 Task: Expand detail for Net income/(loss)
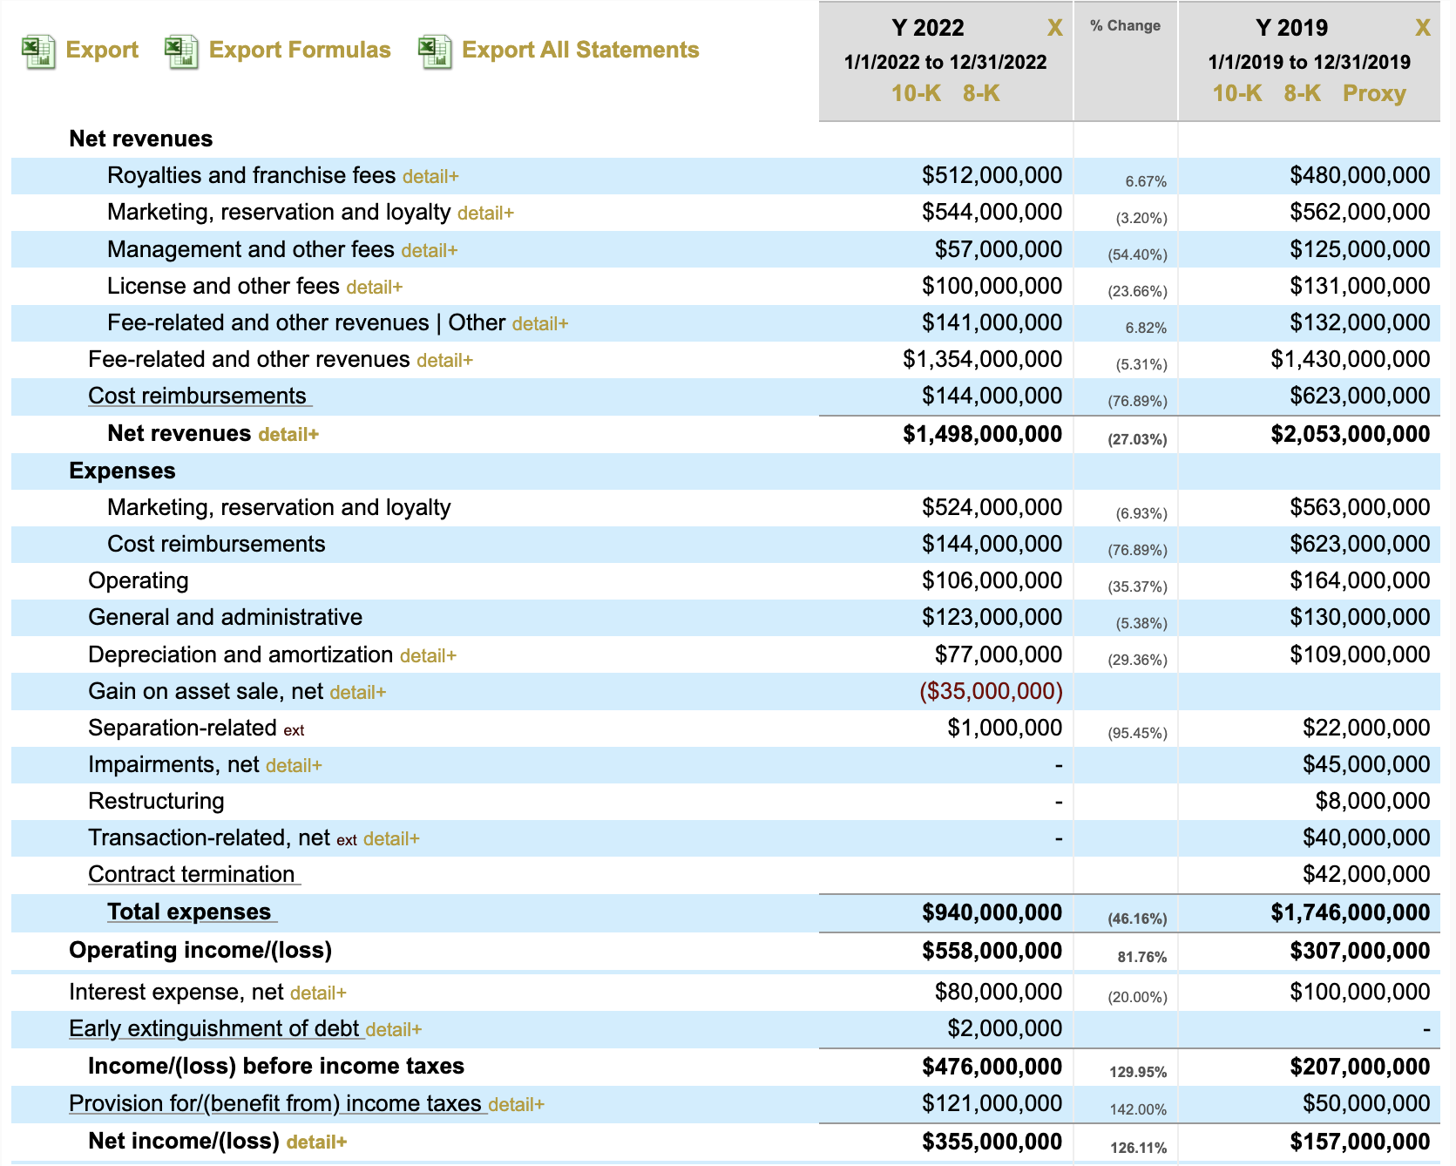coord(316,1142)
